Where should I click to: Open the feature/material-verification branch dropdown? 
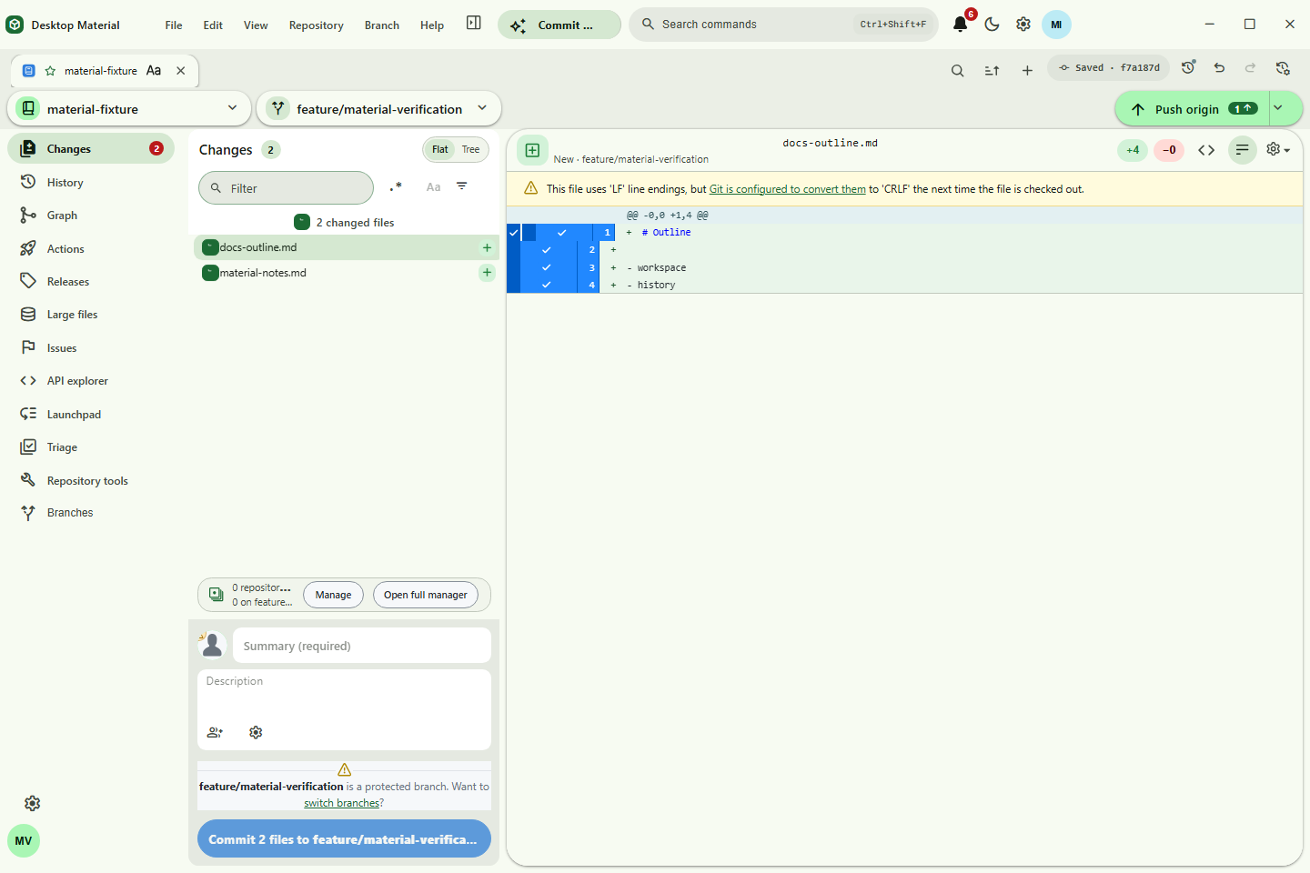pyautogui.click(x=378, y=108)
